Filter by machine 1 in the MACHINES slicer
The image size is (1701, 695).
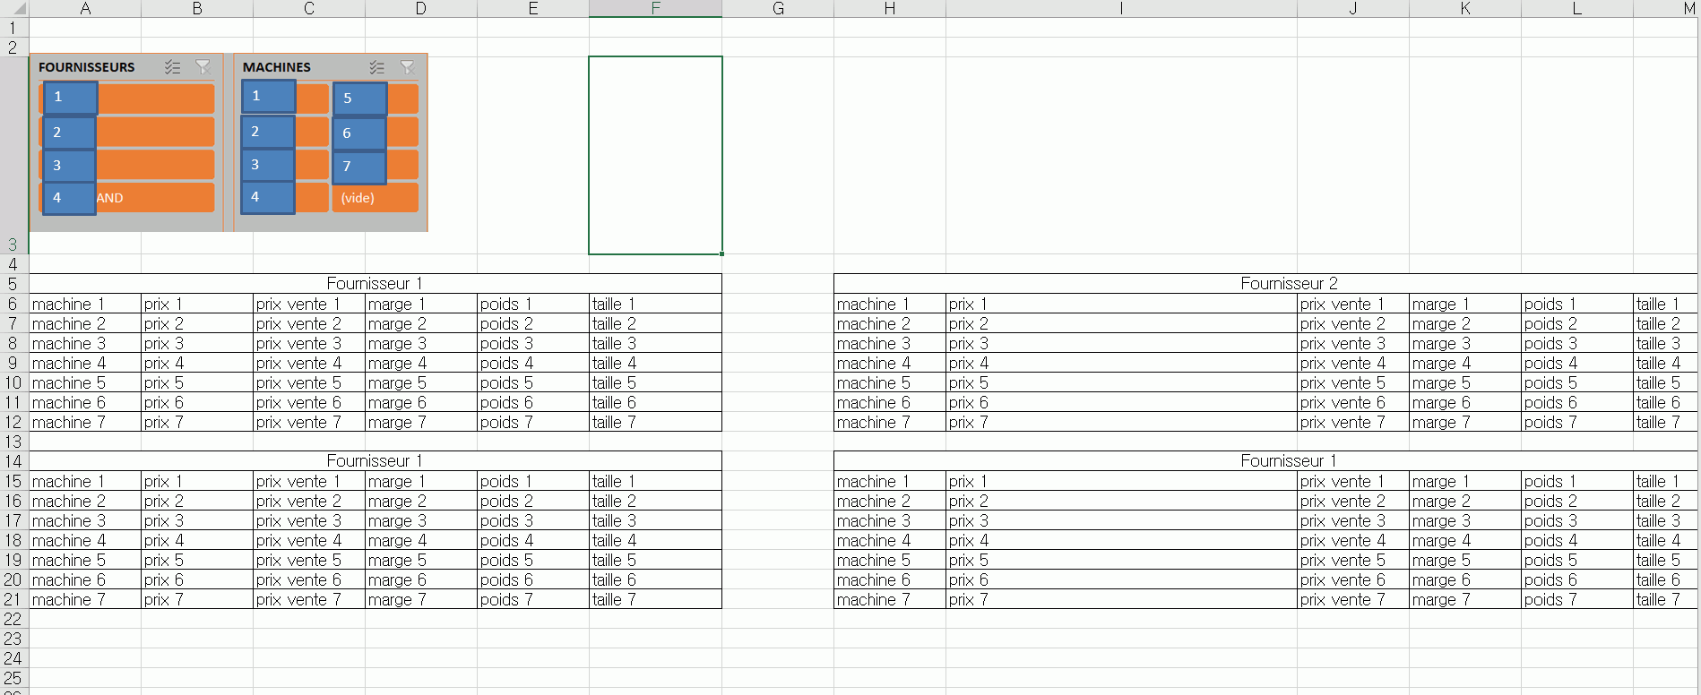click(285, 97)
